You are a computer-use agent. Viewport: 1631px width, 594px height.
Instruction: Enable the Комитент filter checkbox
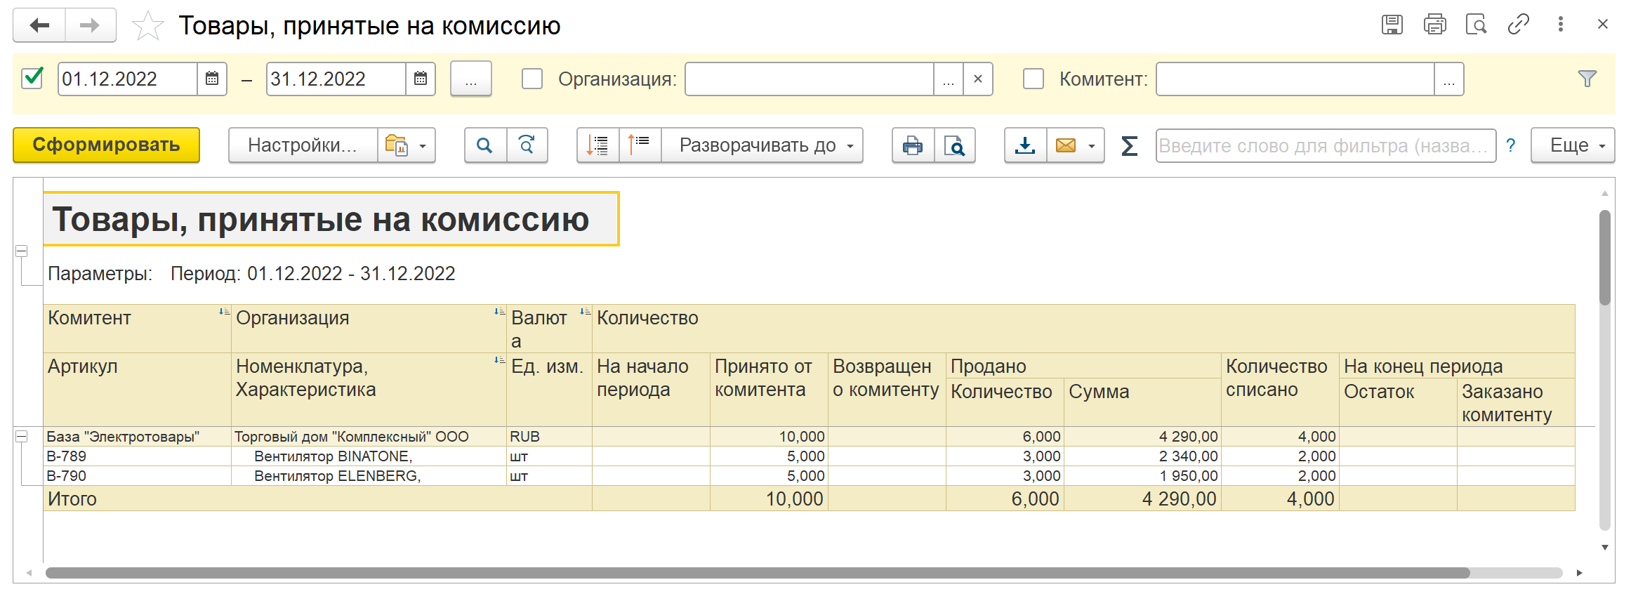[x=1033, y=79]
